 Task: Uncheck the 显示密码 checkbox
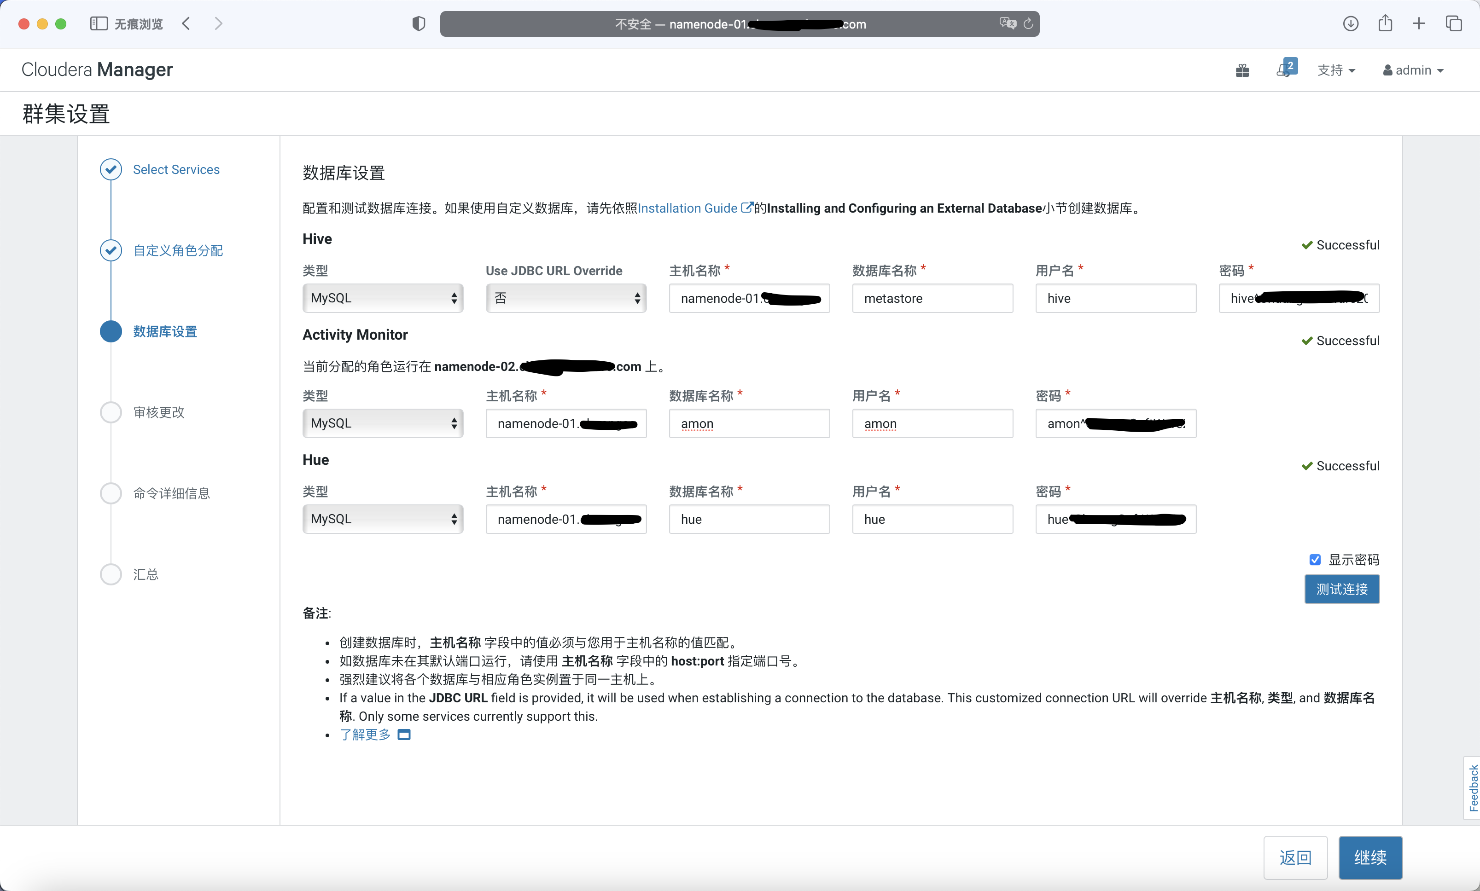[x=1315, y=560]
